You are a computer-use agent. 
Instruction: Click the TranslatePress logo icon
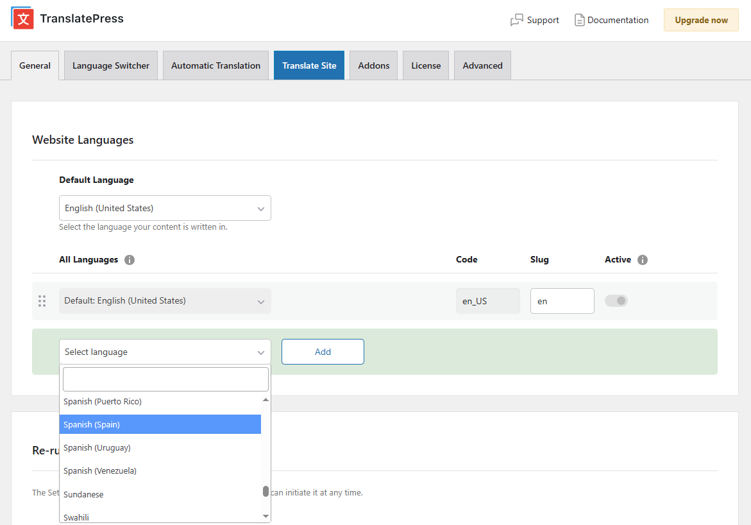[22, 18]
